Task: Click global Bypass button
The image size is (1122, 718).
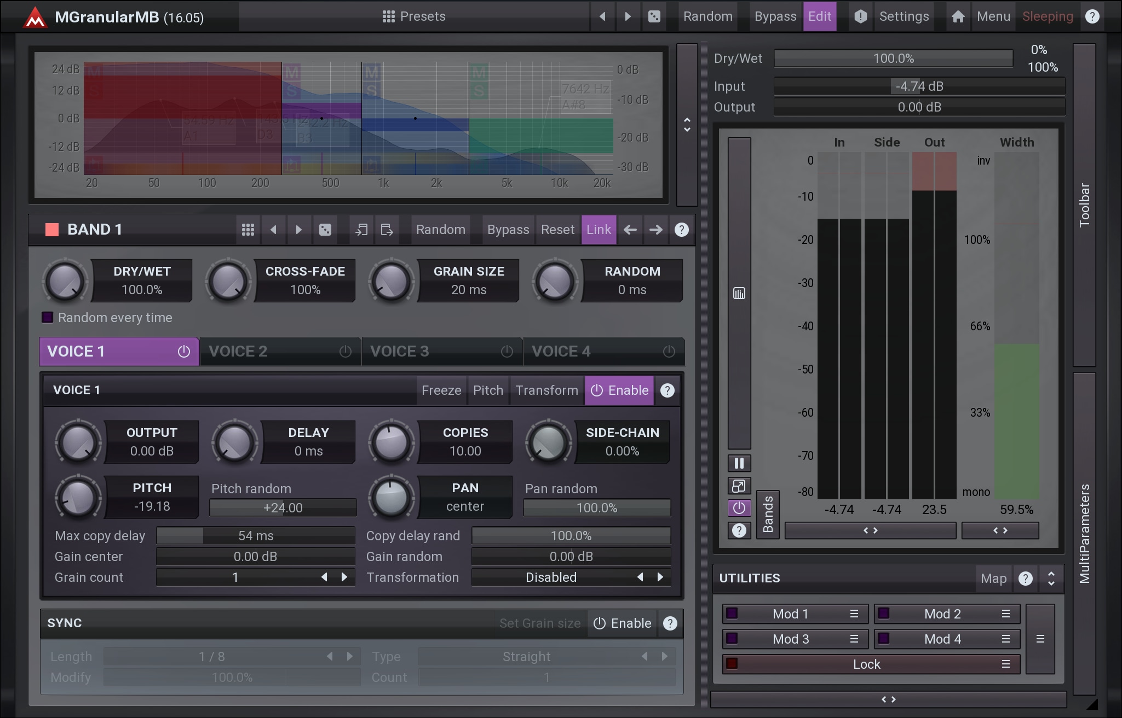Action: 775,16
